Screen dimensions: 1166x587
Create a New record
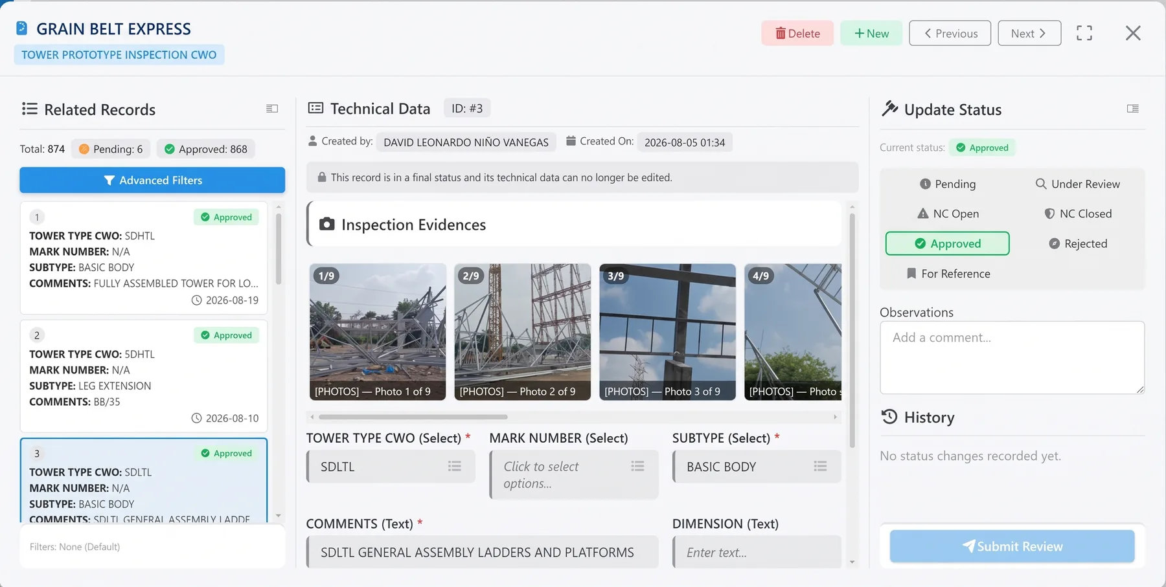[871, 33]
